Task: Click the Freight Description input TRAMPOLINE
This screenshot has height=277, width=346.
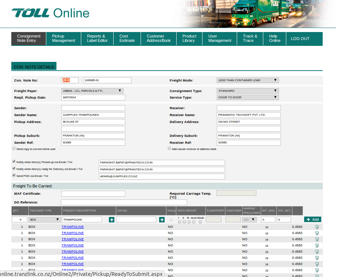Action: click(82, 219)
